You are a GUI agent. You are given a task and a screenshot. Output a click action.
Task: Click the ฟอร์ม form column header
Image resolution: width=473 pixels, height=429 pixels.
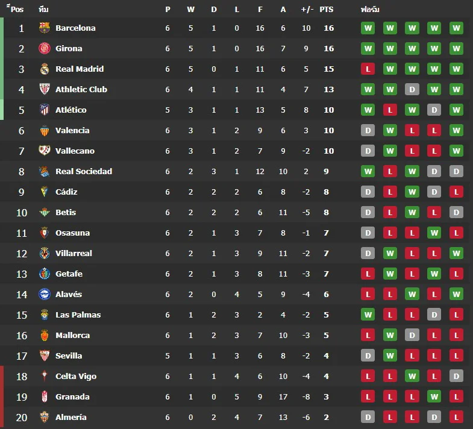[370, 10]
